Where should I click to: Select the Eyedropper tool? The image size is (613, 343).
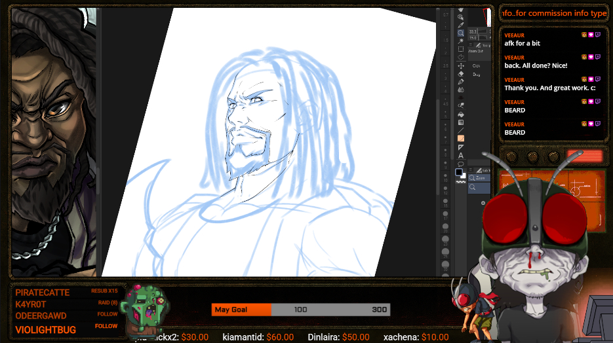(461, 26)
